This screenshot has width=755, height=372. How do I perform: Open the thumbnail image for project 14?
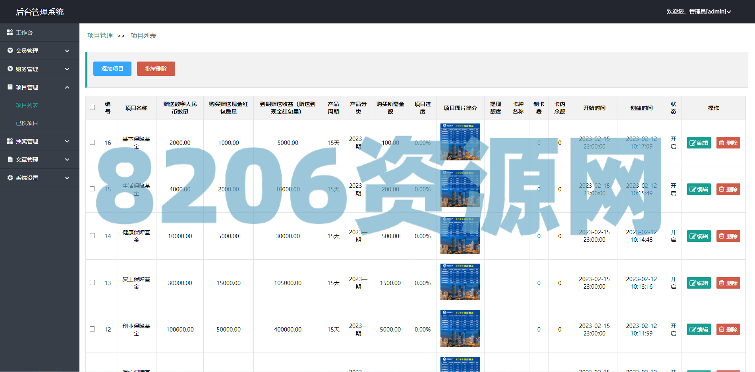click(x=460, y=235)
